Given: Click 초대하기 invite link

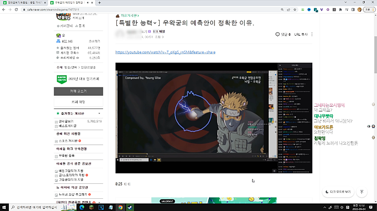Looking at the screenshot, I should pos(94,41).
